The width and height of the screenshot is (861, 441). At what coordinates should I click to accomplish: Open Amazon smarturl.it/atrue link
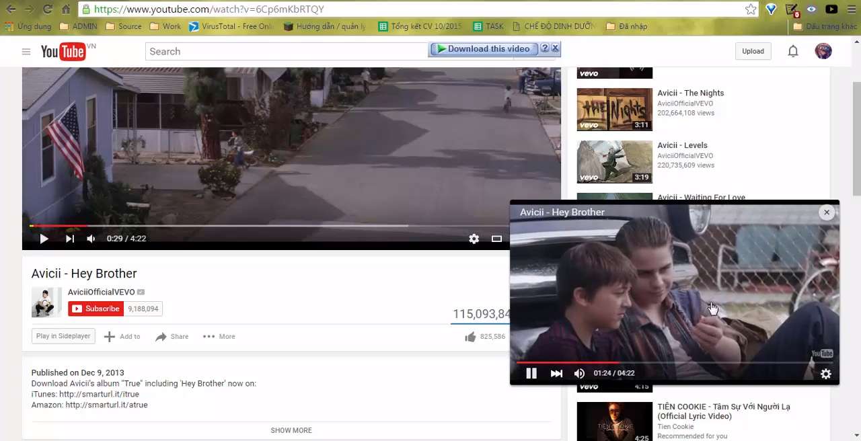point(106,405)
